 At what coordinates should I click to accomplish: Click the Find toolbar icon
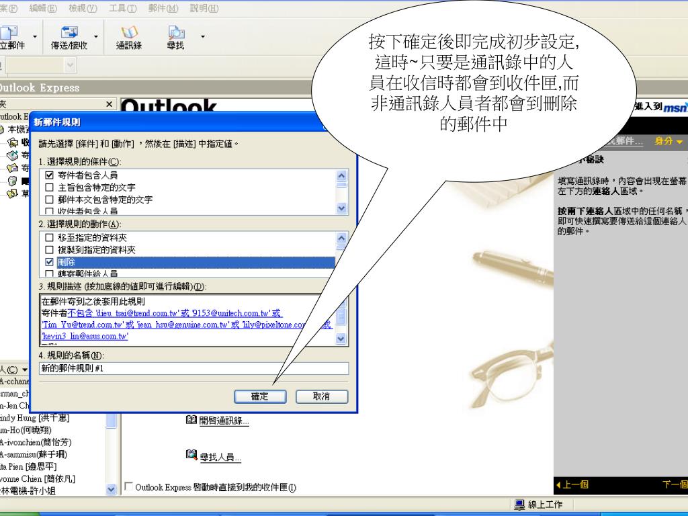coord(175,38)
